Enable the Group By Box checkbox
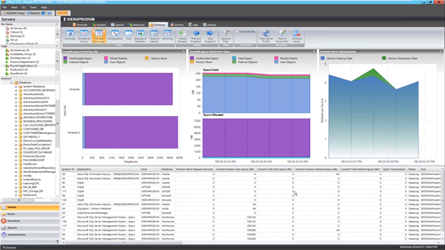 237,32
